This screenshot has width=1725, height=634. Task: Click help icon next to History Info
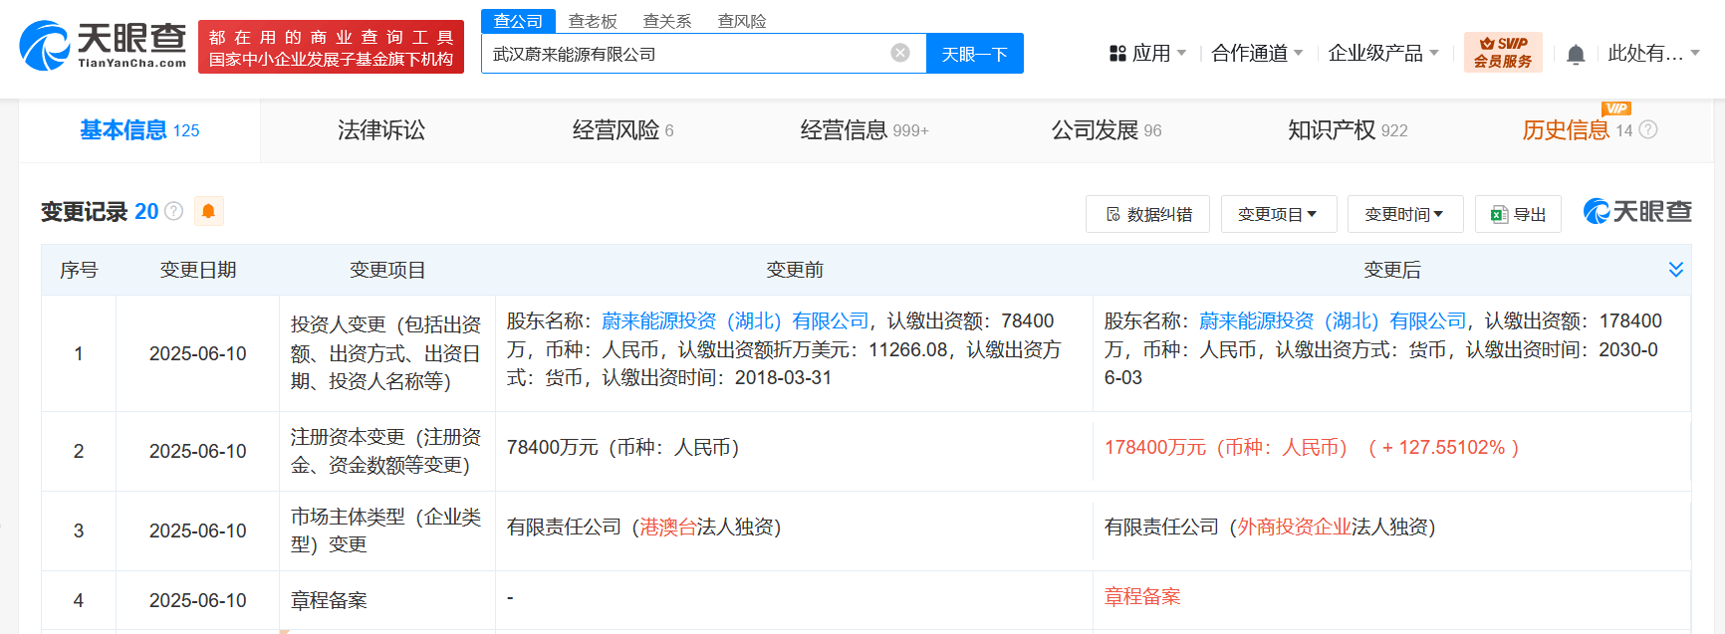click(1648, 129)
